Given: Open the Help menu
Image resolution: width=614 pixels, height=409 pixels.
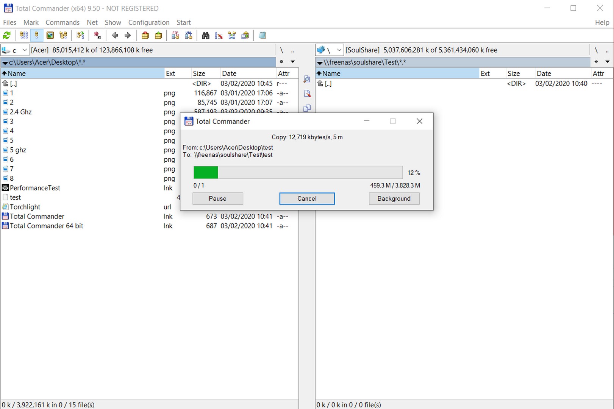Looking at the screenshot, I should [602, 22].
